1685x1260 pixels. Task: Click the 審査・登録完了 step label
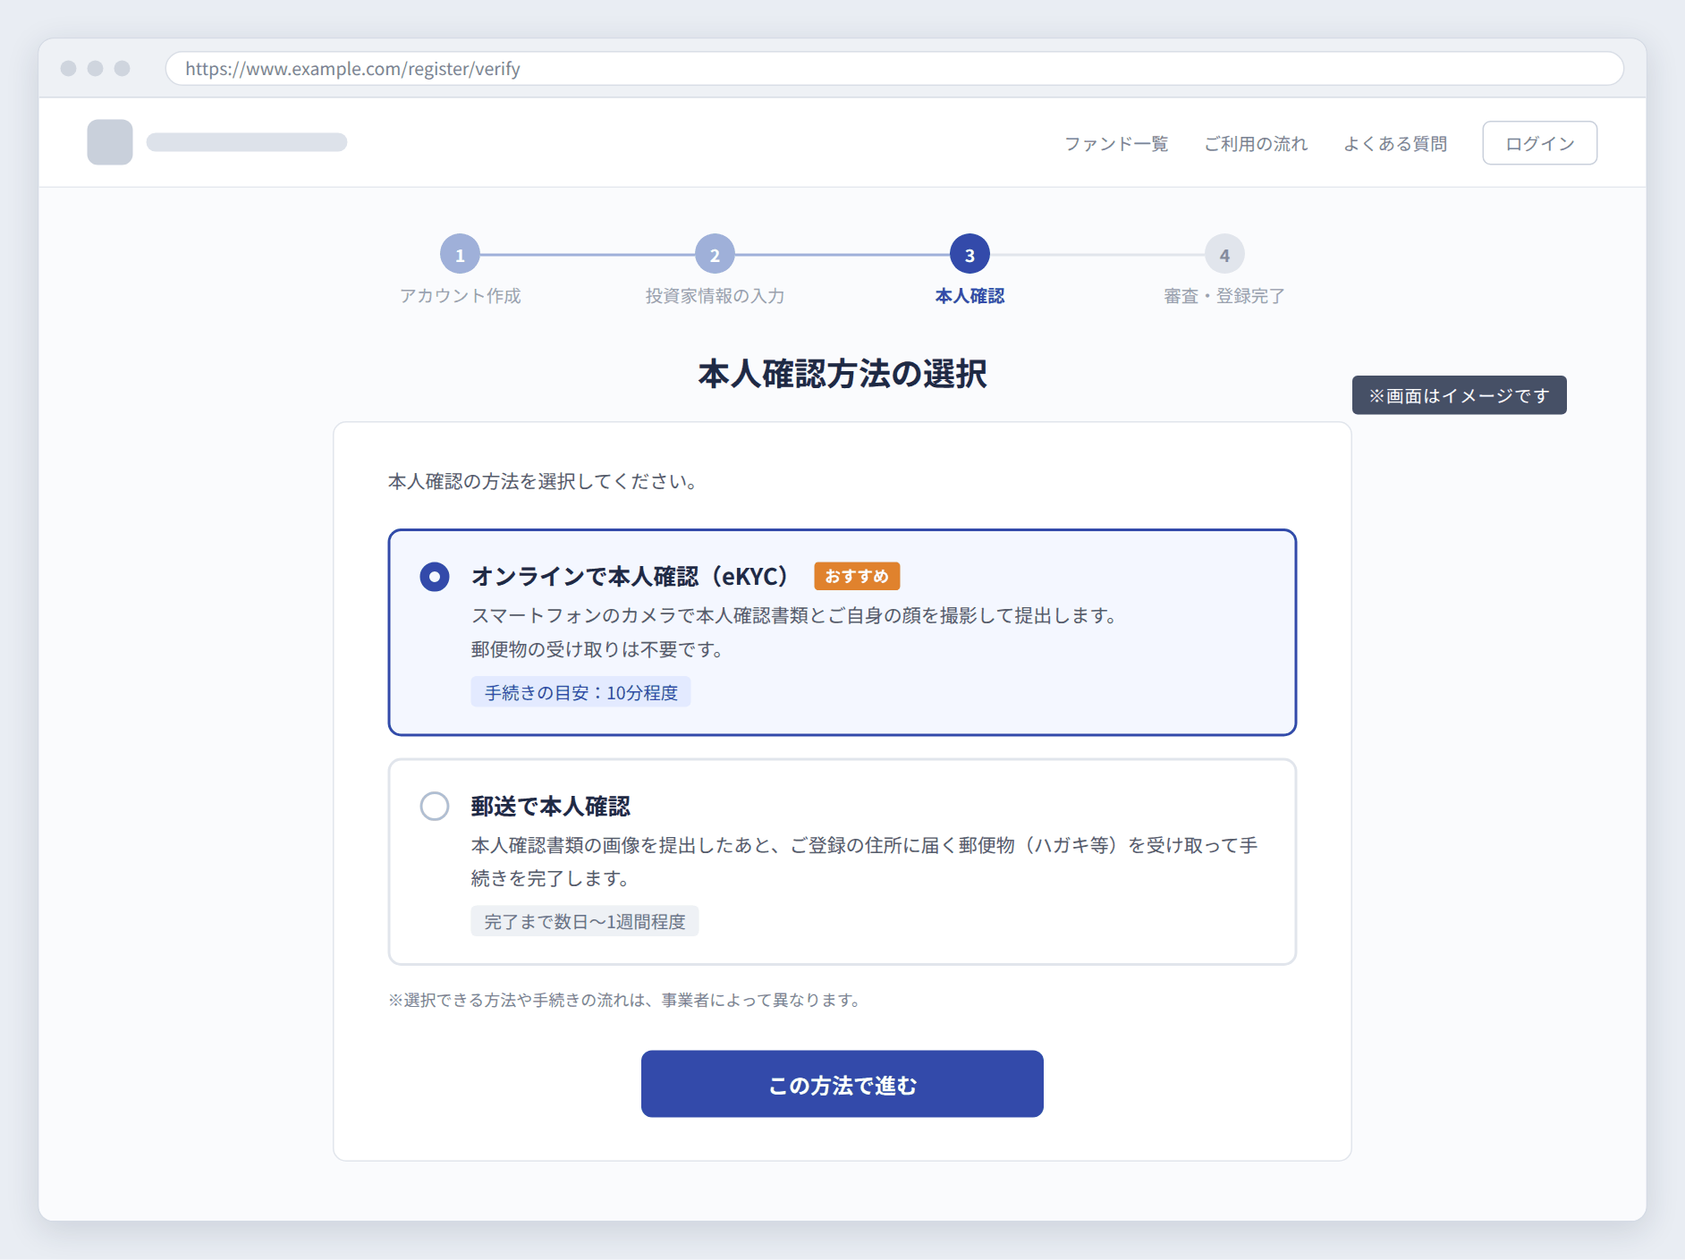[x=1224, y=296]
